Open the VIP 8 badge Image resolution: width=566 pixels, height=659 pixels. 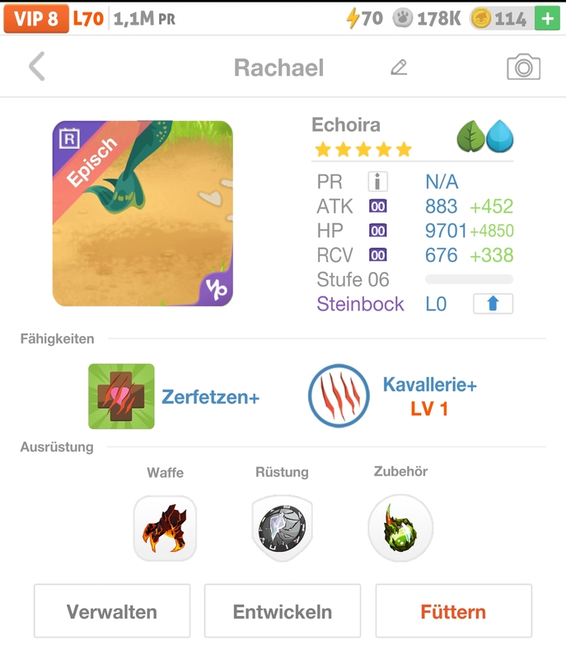(35, 18)
